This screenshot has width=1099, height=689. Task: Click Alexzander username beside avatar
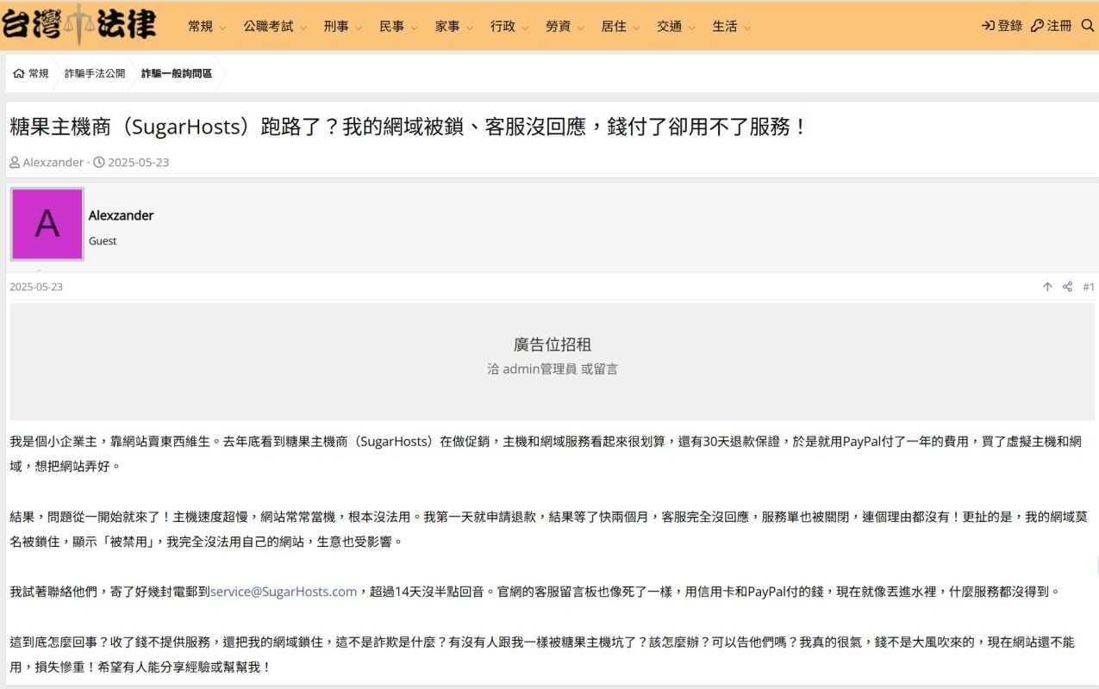pos(121,215)
